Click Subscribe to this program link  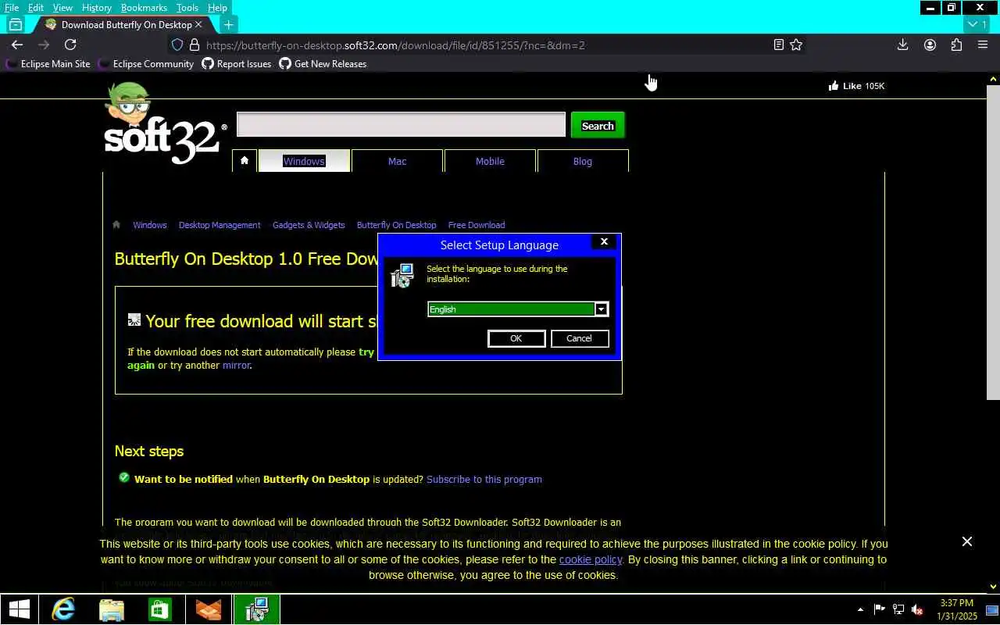click(484, 479)
